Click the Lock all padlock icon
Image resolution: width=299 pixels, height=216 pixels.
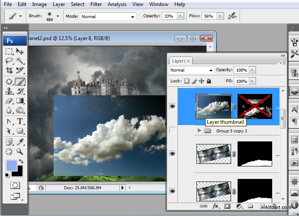[x=209, y=81]
